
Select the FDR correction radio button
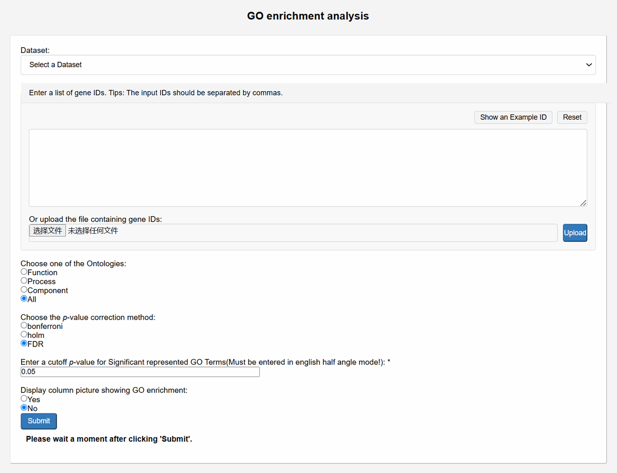(24, 343)
